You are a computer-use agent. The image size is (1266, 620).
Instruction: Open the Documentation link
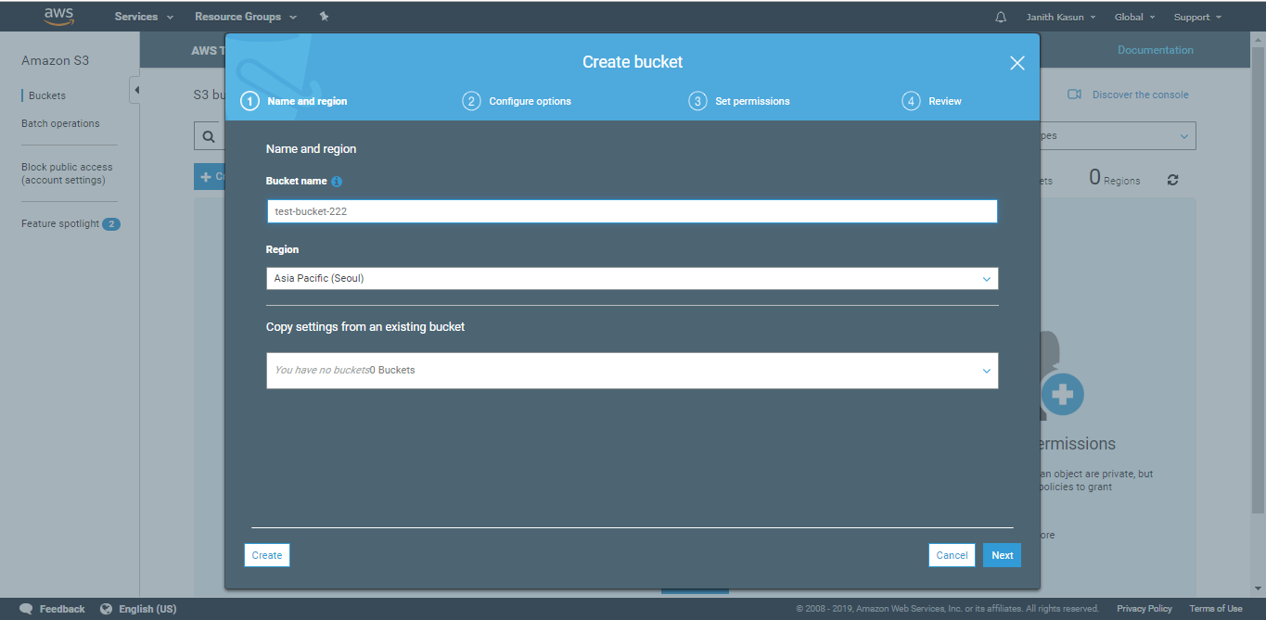point(1156,50)
